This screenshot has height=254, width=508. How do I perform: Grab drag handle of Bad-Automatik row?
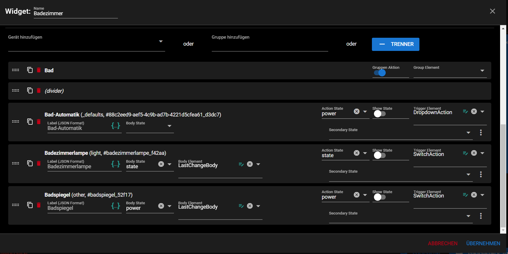16,121
